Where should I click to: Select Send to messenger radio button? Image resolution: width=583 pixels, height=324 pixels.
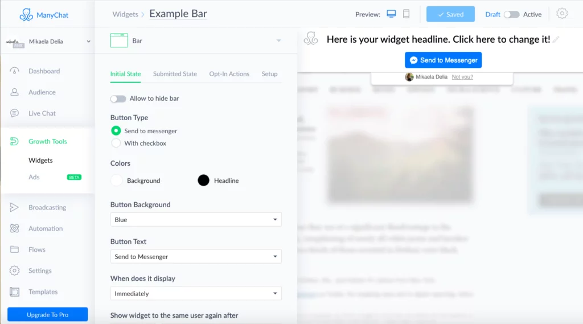coord(116,130)
